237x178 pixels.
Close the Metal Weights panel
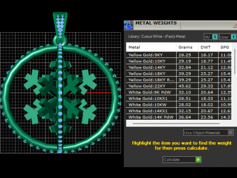pyautogui.click(x=236, y=25)
